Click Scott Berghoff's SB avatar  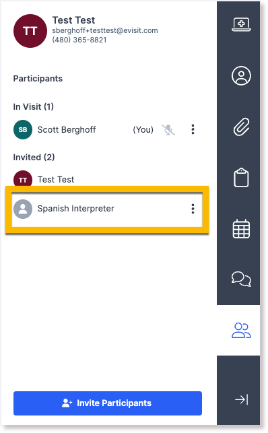23,129
